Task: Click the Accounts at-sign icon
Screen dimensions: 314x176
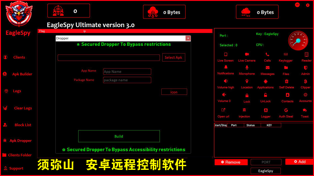Action: (305, 95)
